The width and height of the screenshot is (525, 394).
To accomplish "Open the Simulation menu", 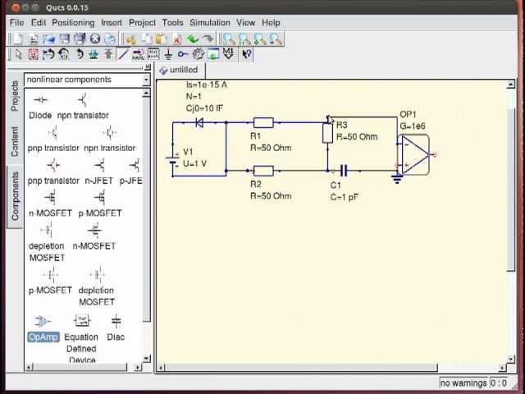I will click(210, 23).
